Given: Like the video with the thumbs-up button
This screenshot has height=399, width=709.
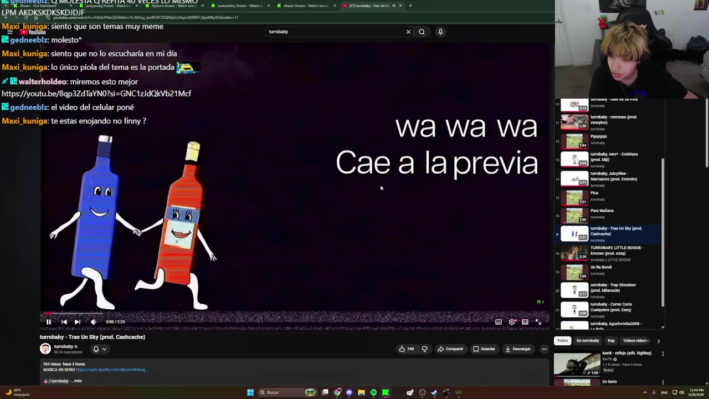Looking at the screenshot, I should point(407,349).
